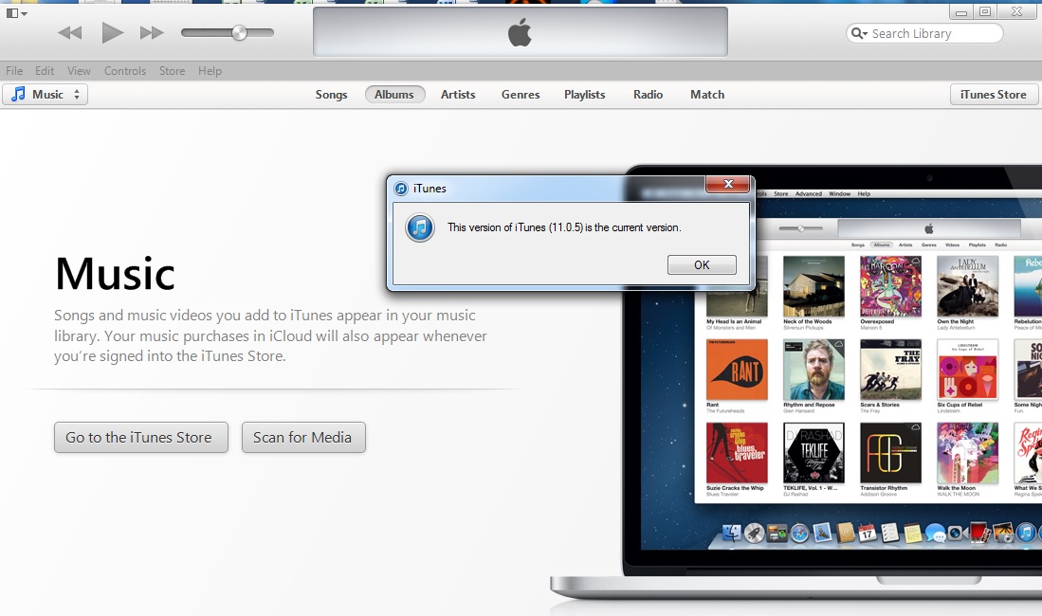Switch to the Artists tab

pyautogui.click(x=458, y=95)
